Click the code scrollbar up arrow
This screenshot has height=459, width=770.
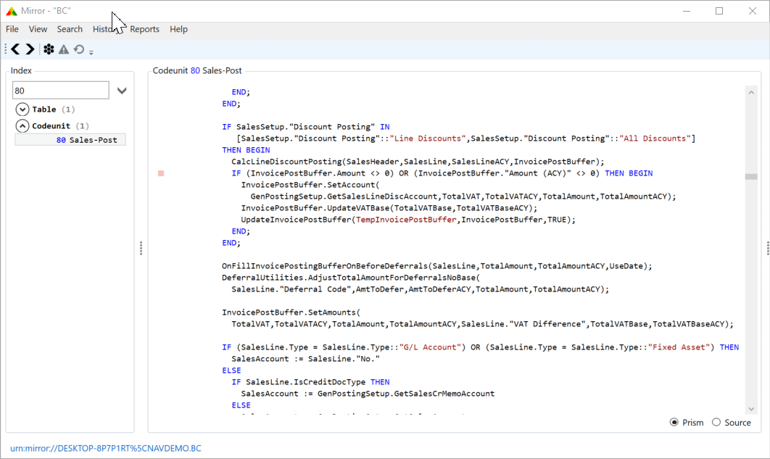point(751,92)
